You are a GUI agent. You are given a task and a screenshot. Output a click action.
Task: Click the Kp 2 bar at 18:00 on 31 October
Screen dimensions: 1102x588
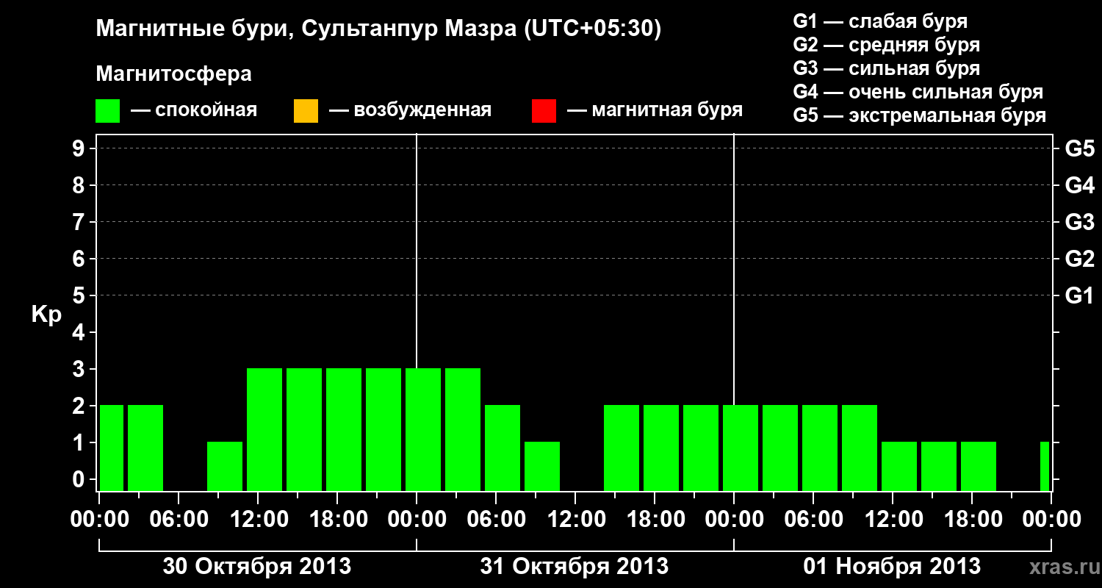pos(661,448)
